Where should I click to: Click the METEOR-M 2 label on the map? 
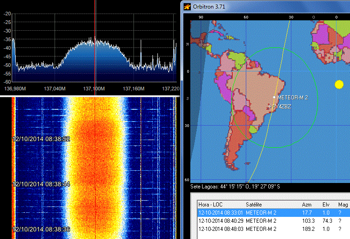click(293, 98)
